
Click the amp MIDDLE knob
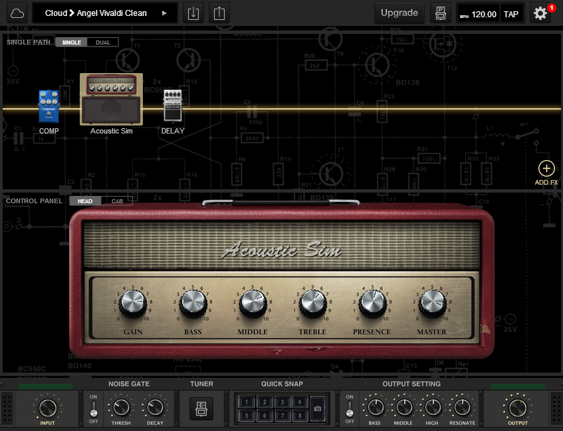pos(253,303)
